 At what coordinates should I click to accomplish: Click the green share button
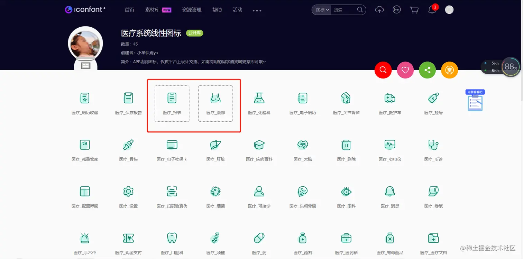(x=427, y=70)
